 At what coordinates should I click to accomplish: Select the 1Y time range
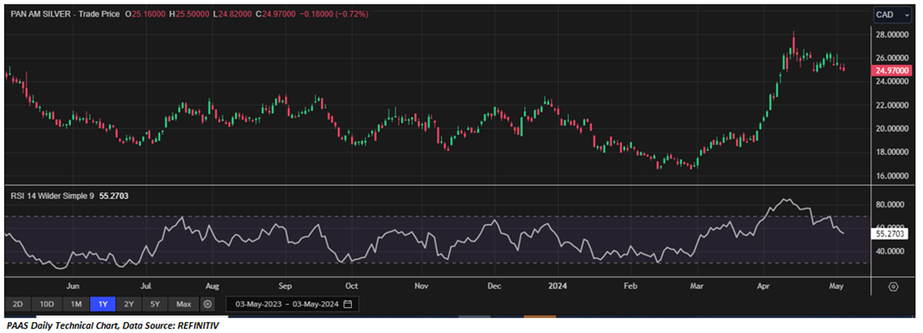[103, 304]
